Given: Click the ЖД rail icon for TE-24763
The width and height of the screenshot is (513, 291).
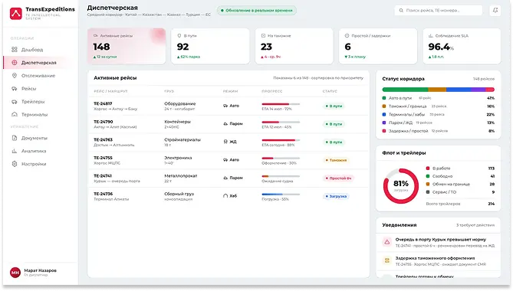Looking at the screenshot, I should click(x=225, y=142).
